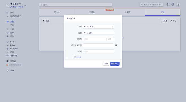Focus the 金额 amount field
Viewport: 186px width, 102px height.
(x=98, y=33)
